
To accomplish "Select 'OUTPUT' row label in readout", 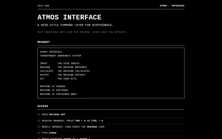I will [44, 75].
